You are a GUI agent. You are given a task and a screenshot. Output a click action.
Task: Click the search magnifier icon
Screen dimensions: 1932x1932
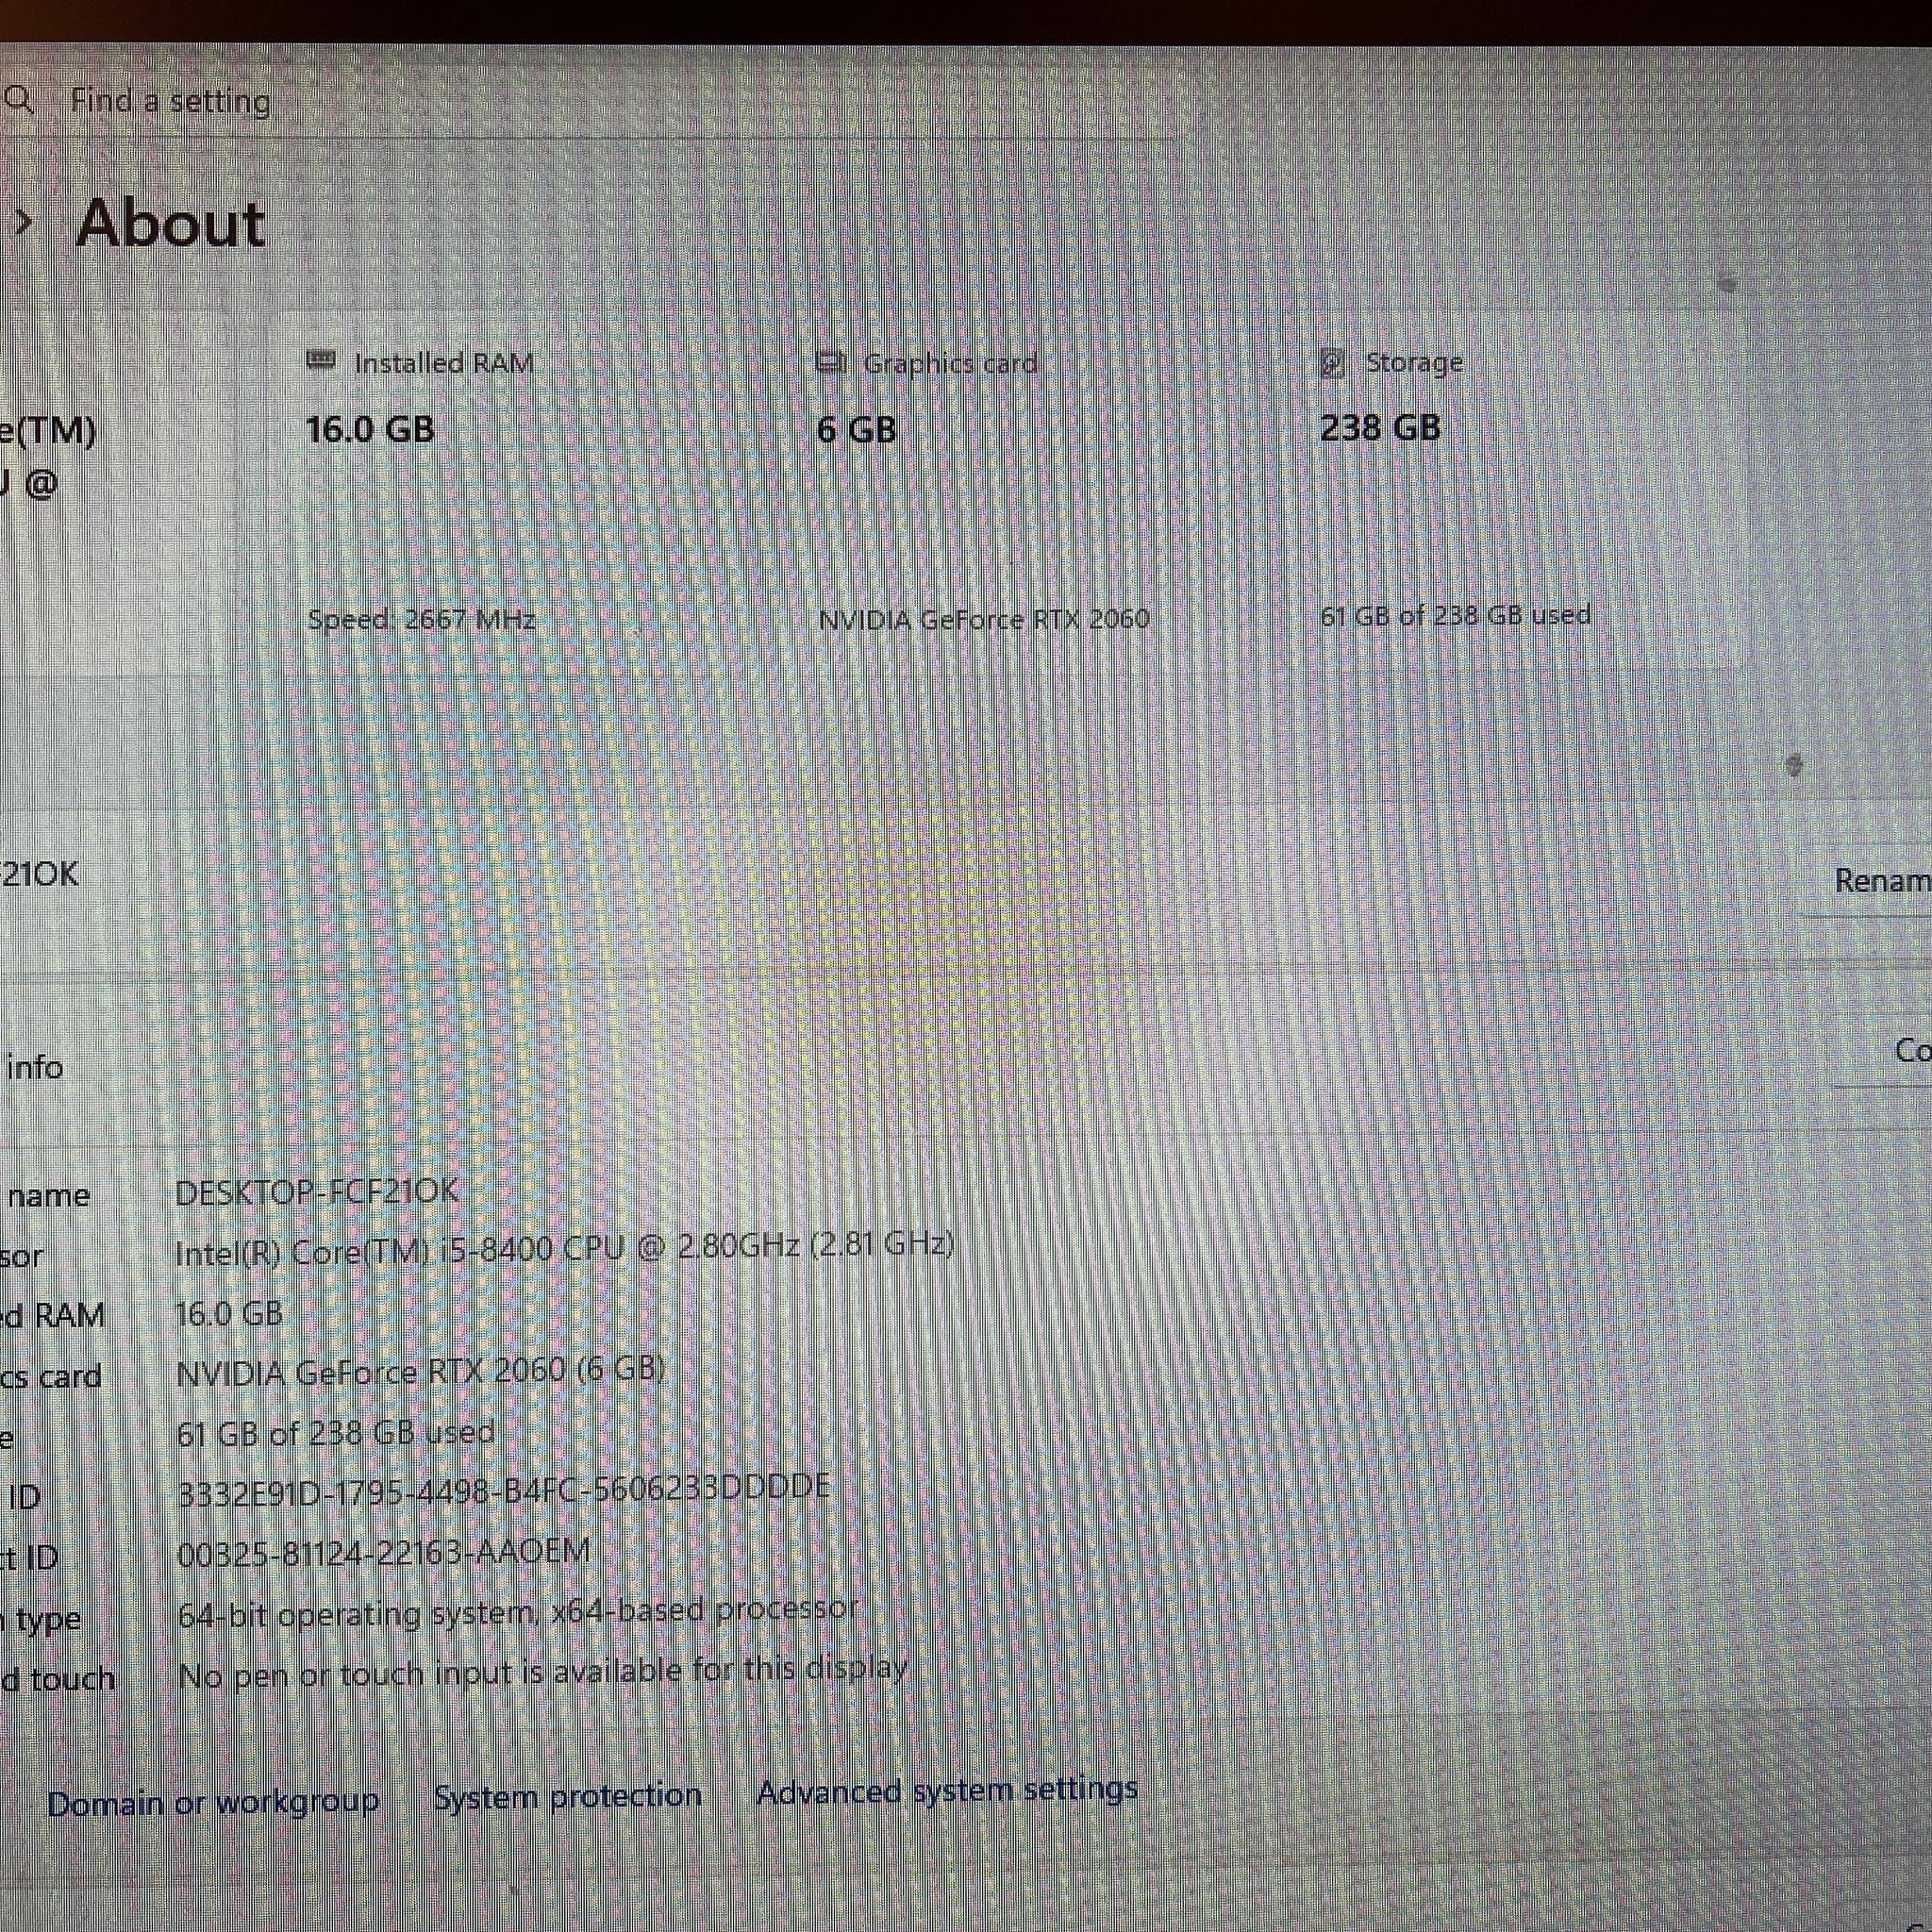[x=19, y=100]
